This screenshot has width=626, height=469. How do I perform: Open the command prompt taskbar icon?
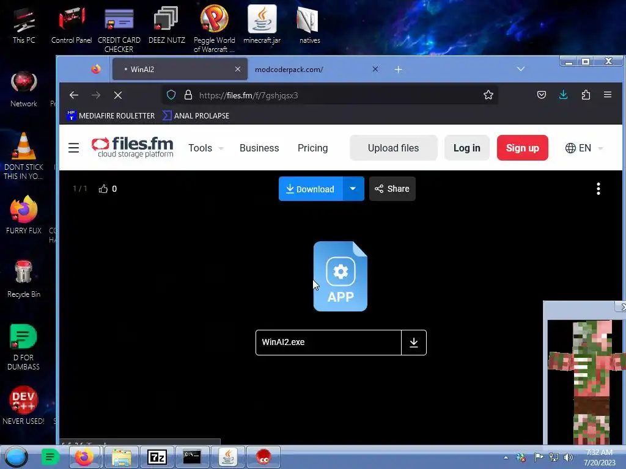(x=192, y=457)
